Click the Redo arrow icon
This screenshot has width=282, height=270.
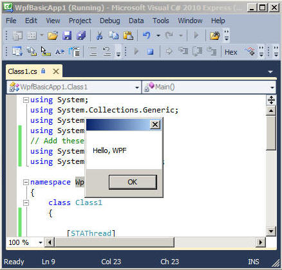[x=169, y=35]
